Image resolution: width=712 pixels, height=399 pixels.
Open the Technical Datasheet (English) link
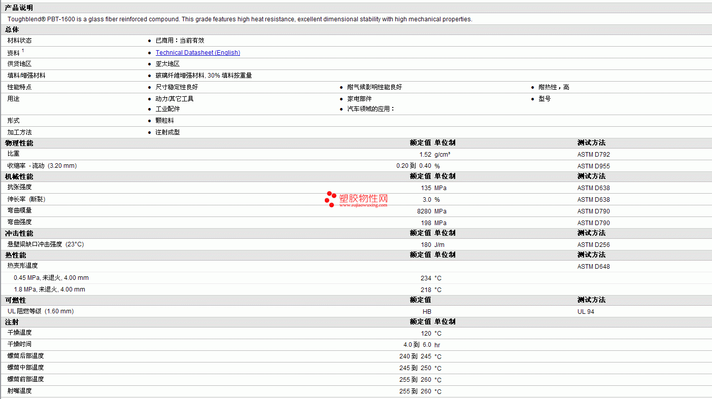[x=198, y=53]
